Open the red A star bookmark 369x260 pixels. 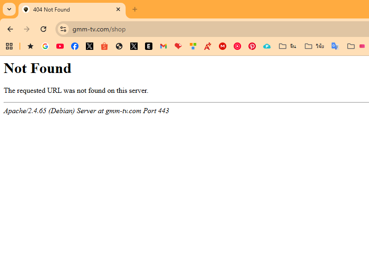(x=207, y=46)
